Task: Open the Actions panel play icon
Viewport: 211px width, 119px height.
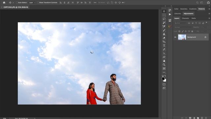Action: click(170, 14)
